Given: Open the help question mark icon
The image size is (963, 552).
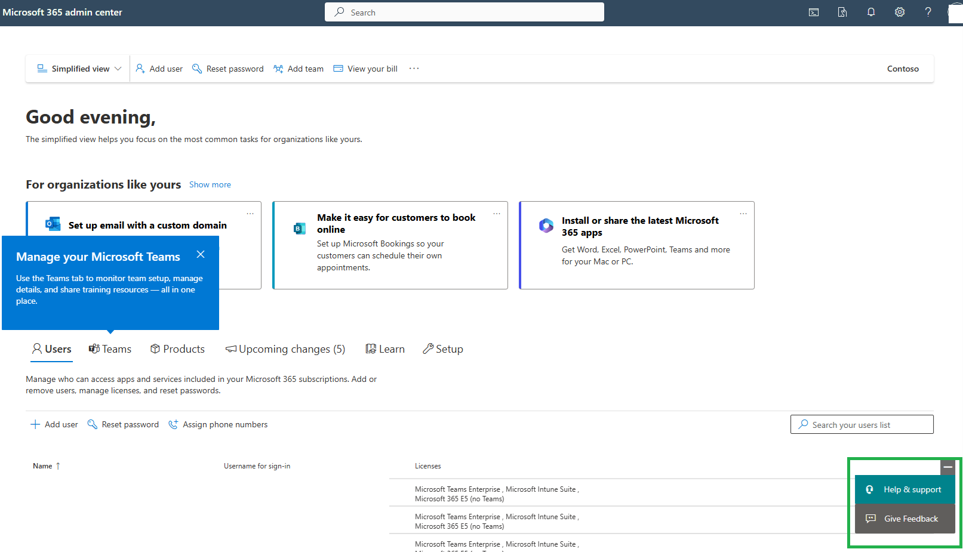Looking at the screenshot, I should coord(928,12).
